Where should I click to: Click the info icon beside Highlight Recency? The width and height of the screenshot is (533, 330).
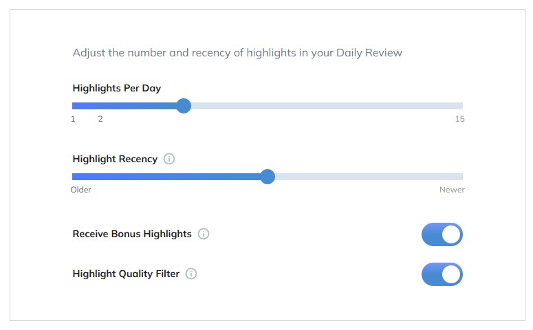click(x=169, y=159)
